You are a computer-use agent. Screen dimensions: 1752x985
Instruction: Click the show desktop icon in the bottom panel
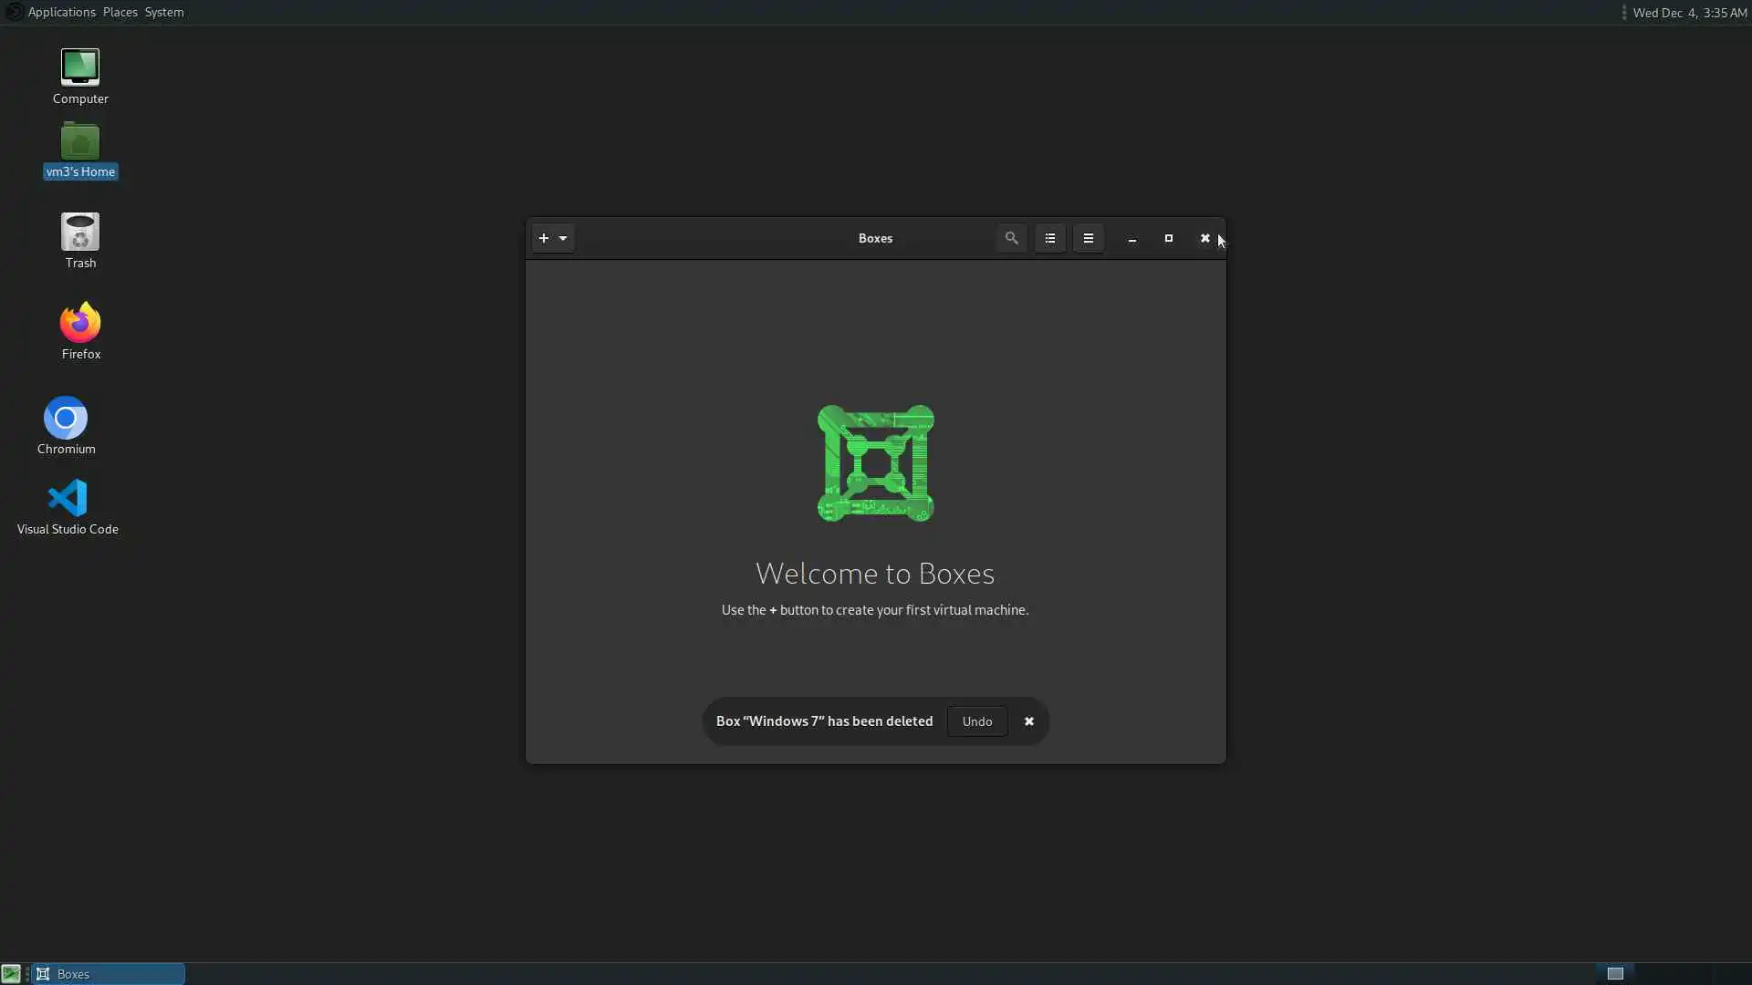pos(10,974)
